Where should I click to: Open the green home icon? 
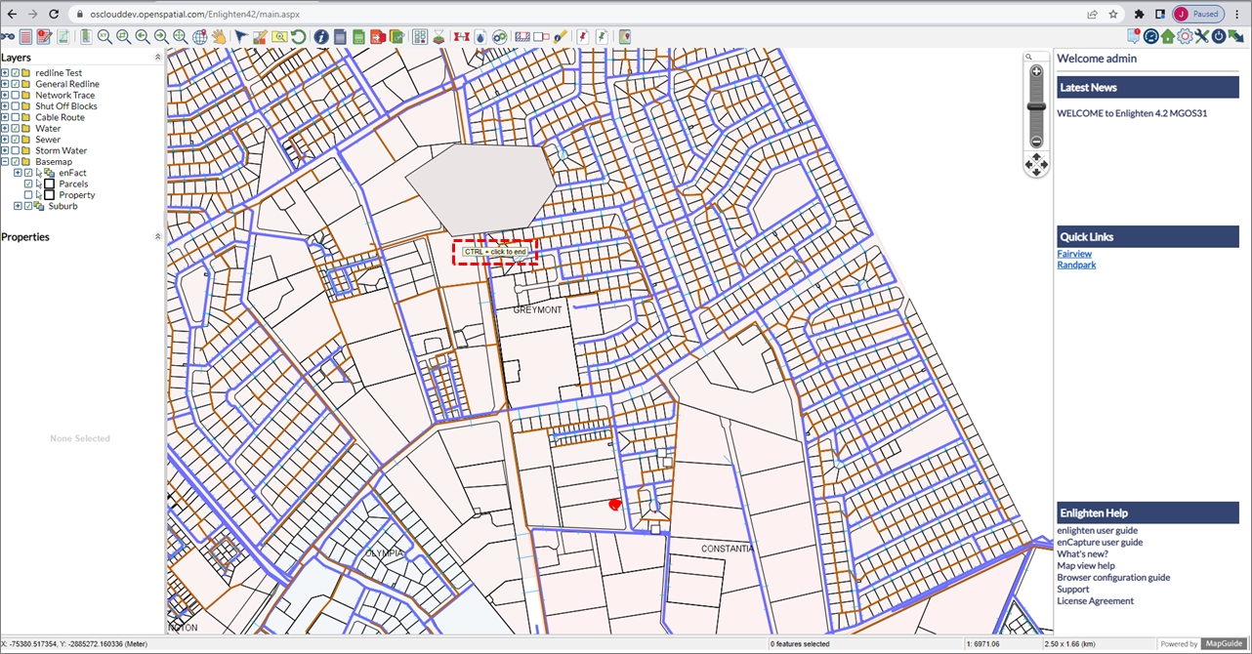[1168, 37]
